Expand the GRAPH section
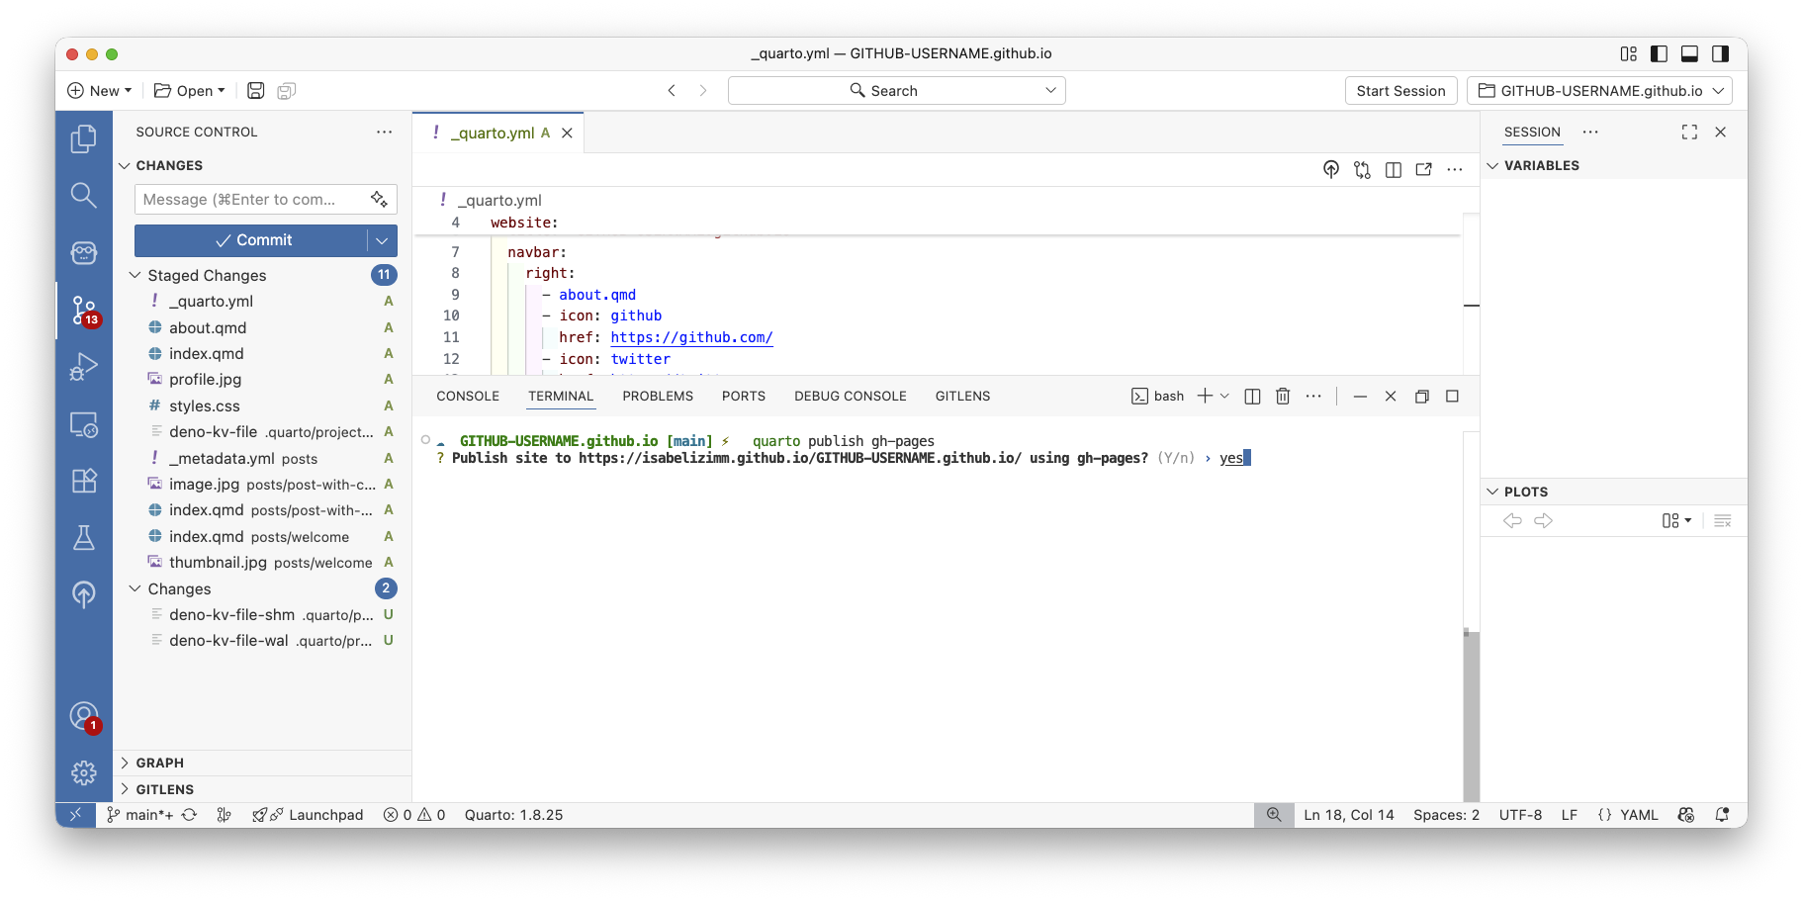1803x901 pixels. point(125,763)
